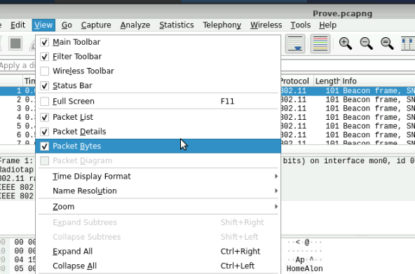
Task: Choose Expand All from View menu
Action: [158, 252]
